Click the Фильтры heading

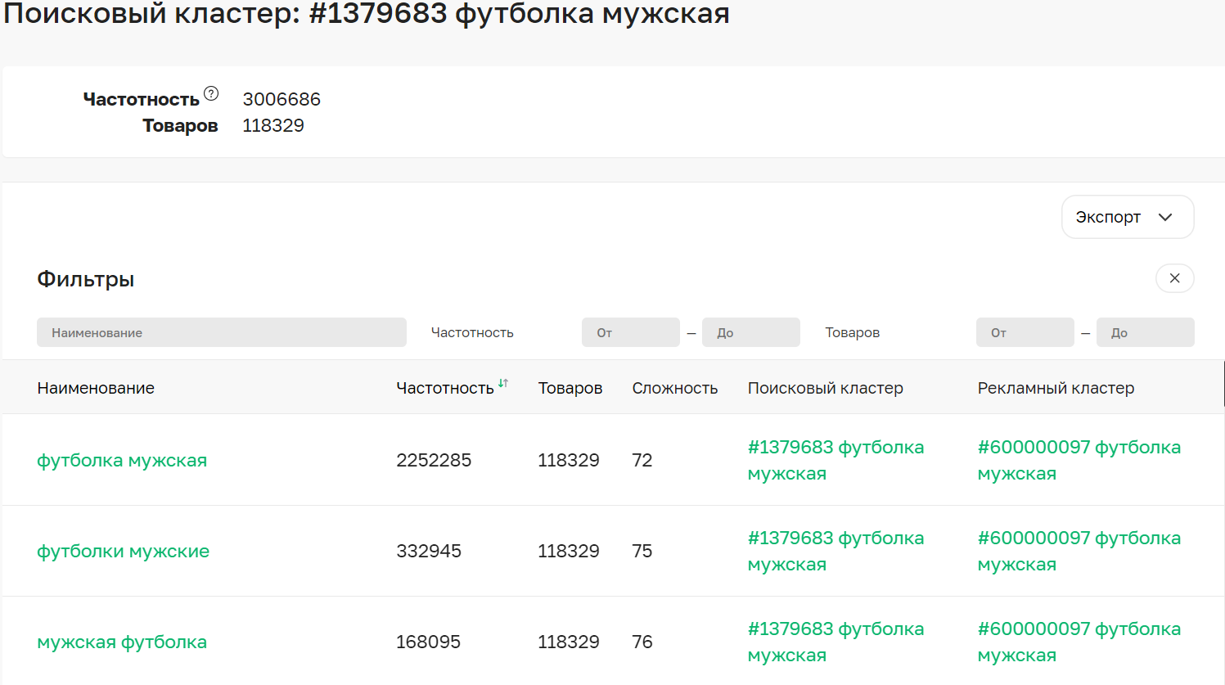(x=86, y=279)
